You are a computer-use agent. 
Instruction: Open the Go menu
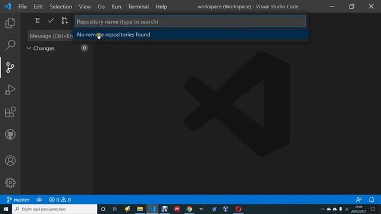pos(101,7)
